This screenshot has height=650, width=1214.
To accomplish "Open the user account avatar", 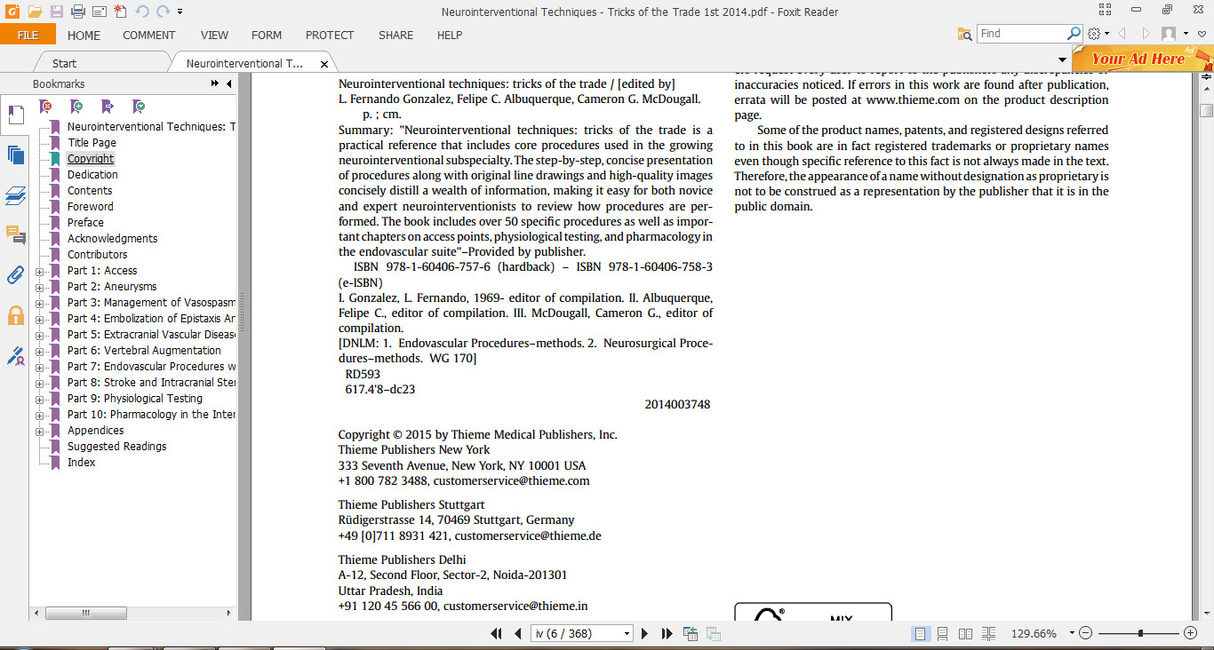I will tap(1169, 34).
